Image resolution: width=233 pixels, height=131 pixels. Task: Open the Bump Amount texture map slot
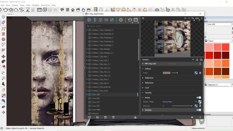(196, 106)
